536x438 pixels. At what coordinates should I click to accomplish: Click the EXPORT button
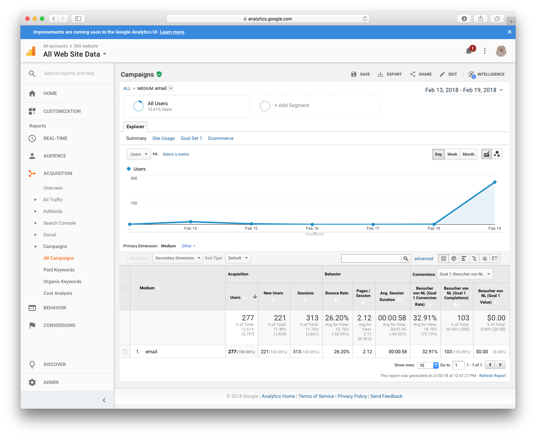(390, 74)
